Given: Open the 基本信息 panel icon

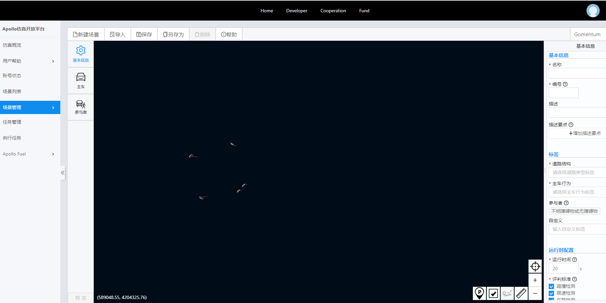Looking at the screenshot, I should coord(80,54).
